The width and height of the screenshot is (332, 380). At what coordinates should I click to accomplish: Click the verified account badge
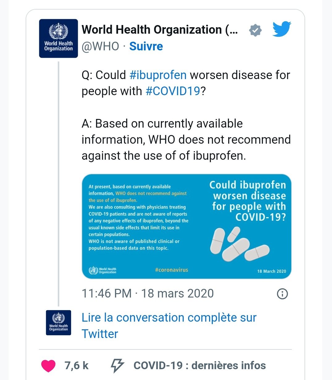pyautogui.click(x=255, y=30)
